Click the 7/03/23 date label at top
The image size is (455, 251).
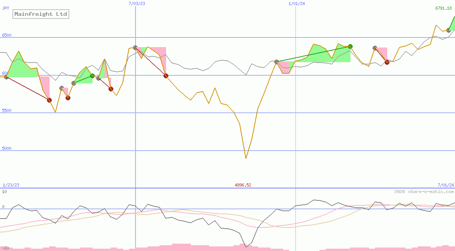[x=137, y=3]
